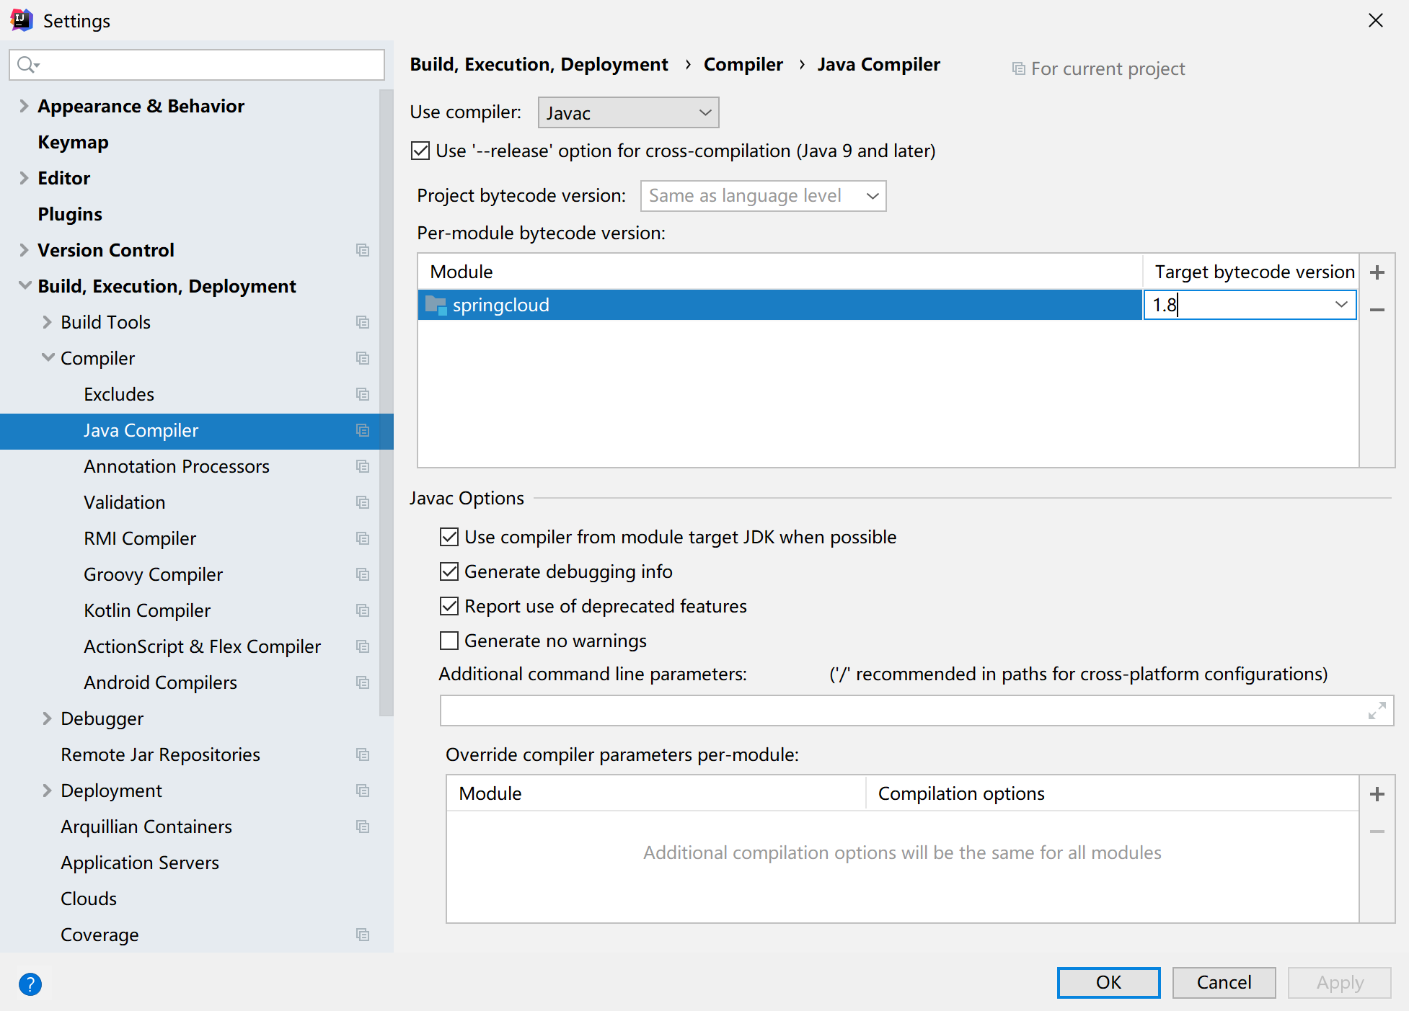The height and width of the screenshot is (1011, 1409).
Task: Uncheck Generate debugging info
Action: click(x=449, y=571)
